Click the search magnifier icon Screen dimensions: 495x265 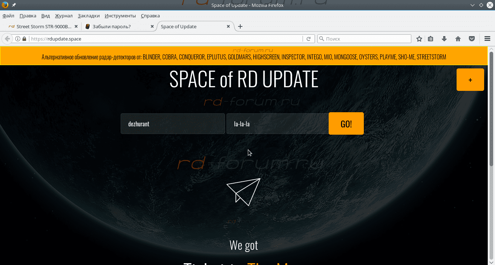tap(321, 39)
